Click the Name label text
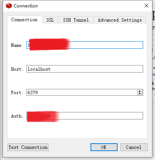 pyautogui.click(x=16, y=45)
